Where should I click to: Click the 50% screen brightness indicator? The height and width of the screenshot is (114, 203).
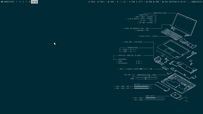(x=111, y=2)
